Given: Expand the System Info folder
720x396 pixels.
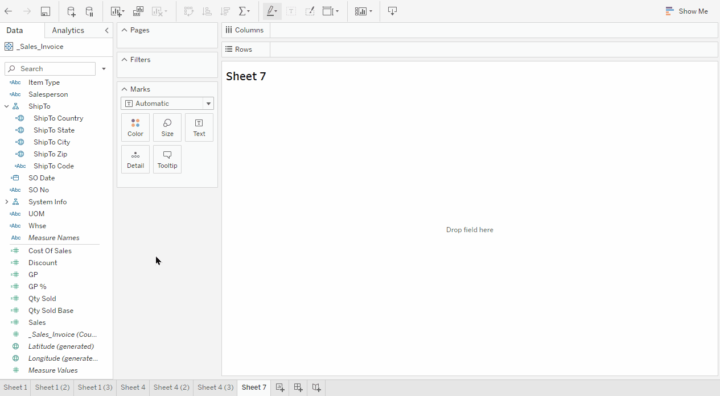Looking at the screenshot, I should tap(7, 202).
